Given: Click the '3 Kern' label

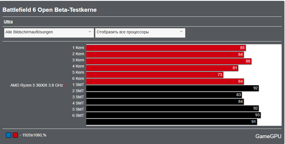Looking at the screenshot, I should pos(78,60).
